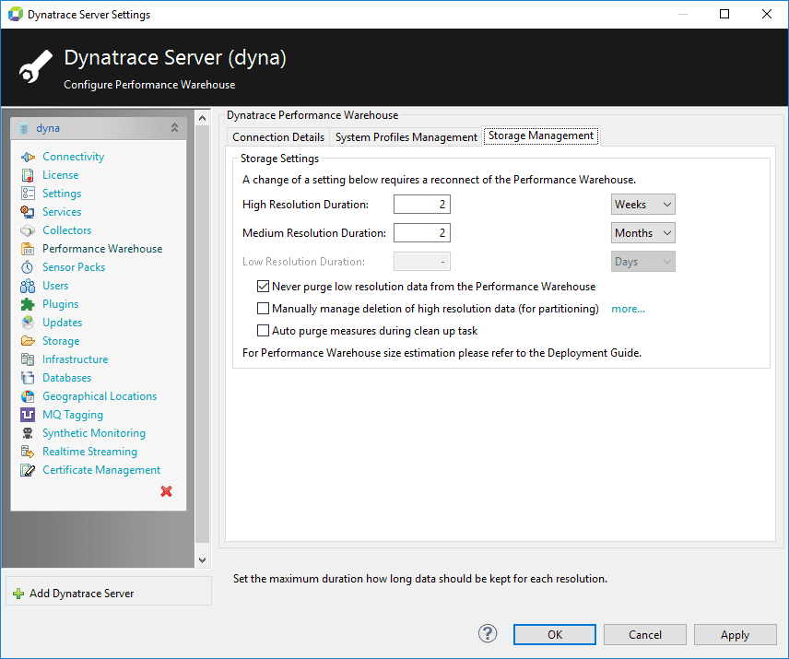789x659 pixels.
Task: Click the dyna server icon in sidebar header
Action: (23, 128)
